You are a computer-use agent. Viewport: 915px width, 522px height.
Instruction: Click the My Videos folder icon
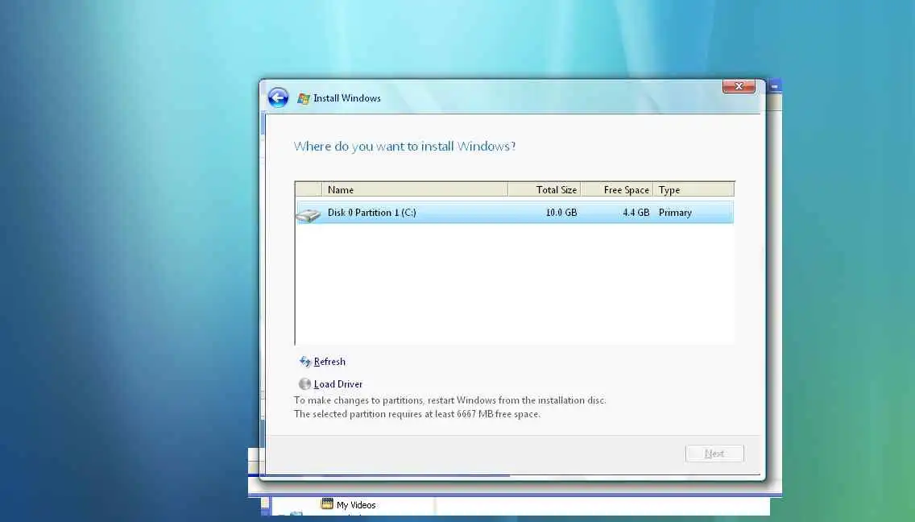tap(327, 504)
